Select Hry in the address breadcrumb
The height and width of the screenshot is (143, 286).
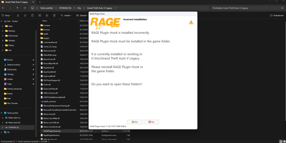79,8
